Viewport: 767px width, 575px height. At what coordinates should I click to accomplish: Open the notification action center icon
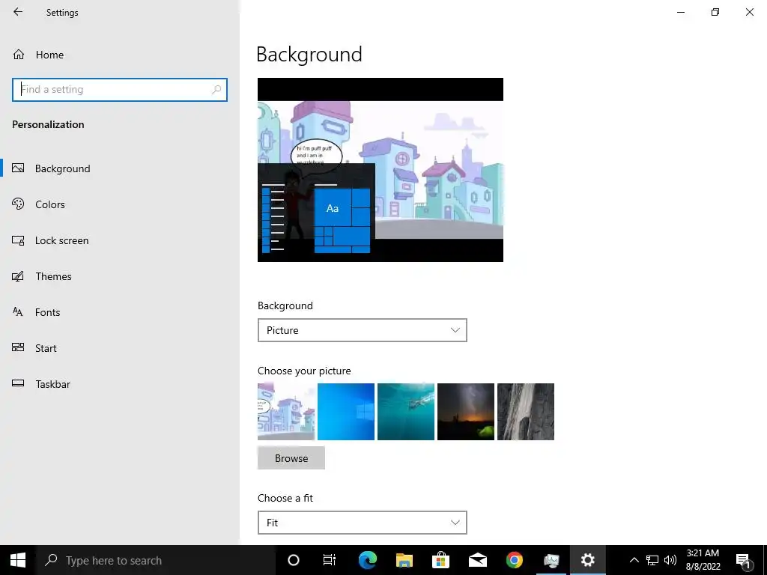tap(744, 560)
